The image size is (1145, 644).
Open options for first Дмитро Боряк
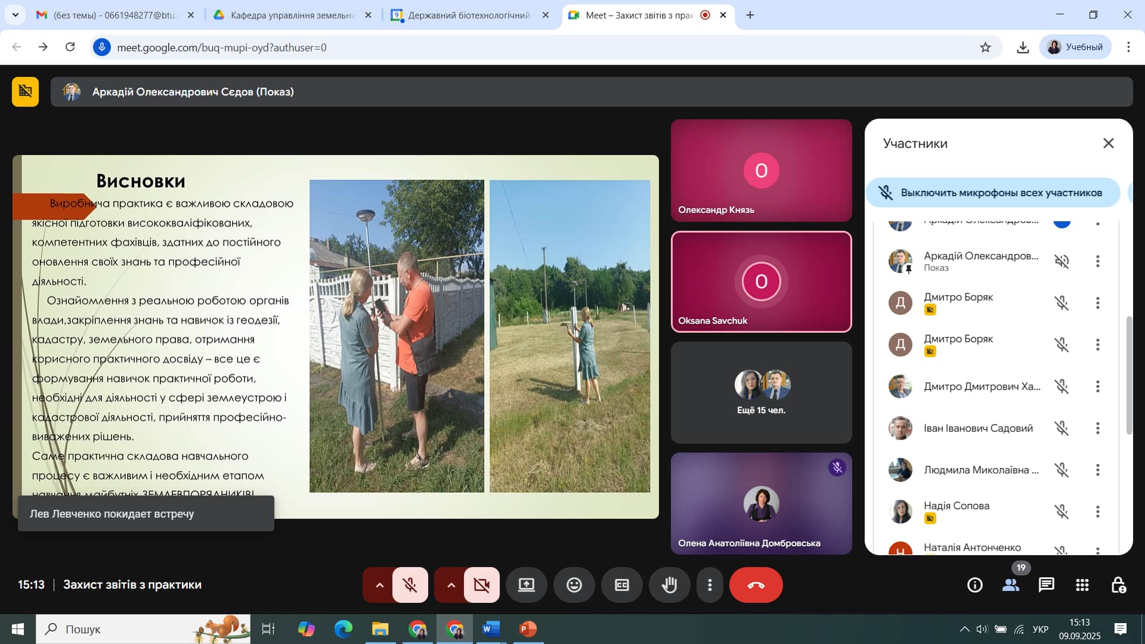coord(1097,303)
